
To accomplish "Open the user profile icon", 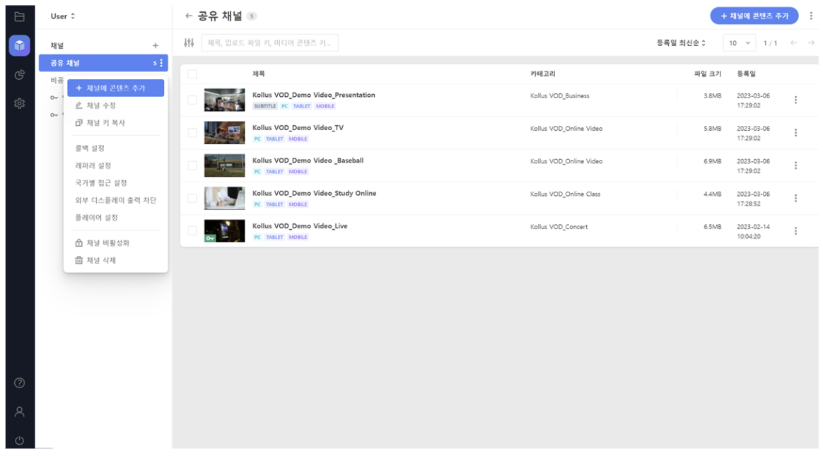I will click(20, 411).
